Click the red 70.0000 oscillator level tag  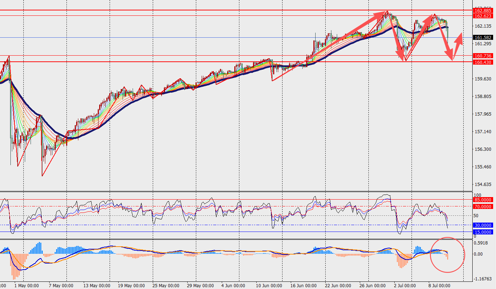click(x=483, y=206)
